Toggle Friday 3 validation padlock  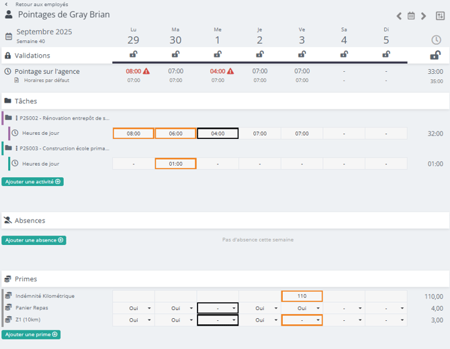click(x=302, y=55)
